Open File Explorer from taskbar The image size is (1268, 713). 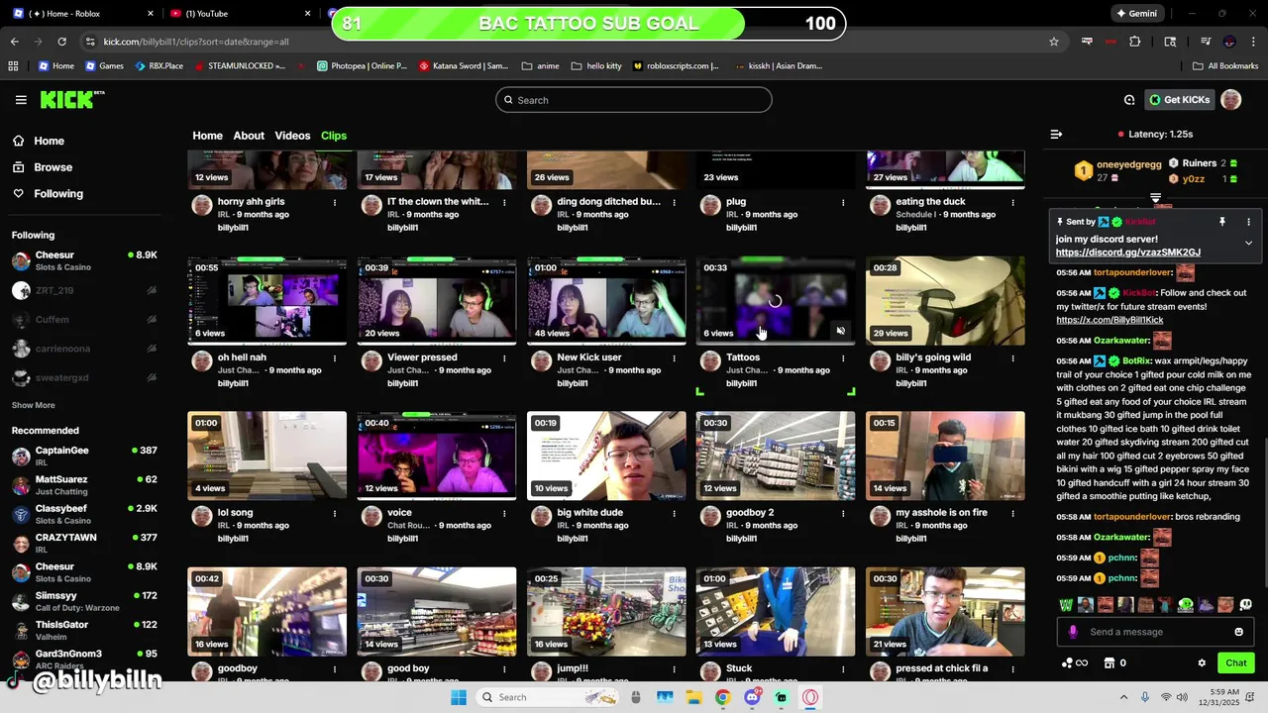[693, 697]
